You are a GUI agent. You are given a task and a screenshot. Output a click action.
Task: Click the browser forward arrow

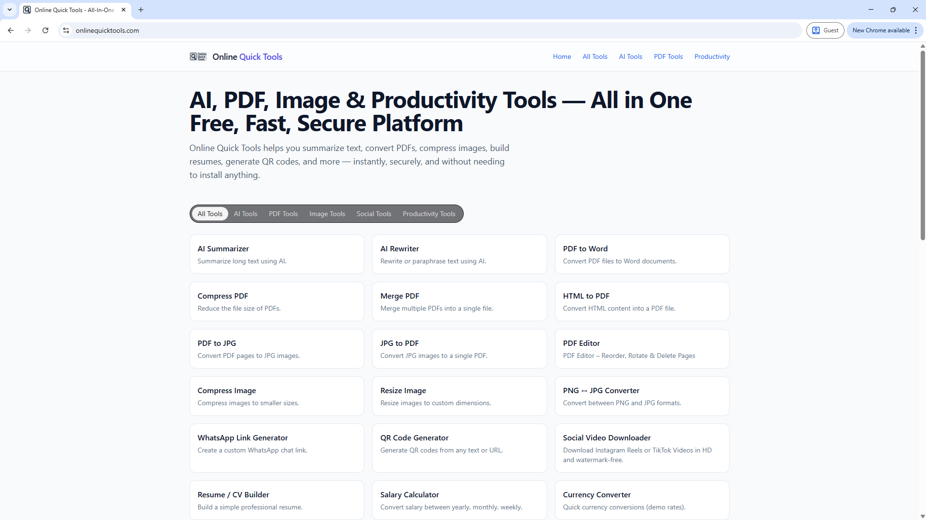(28, 30)
